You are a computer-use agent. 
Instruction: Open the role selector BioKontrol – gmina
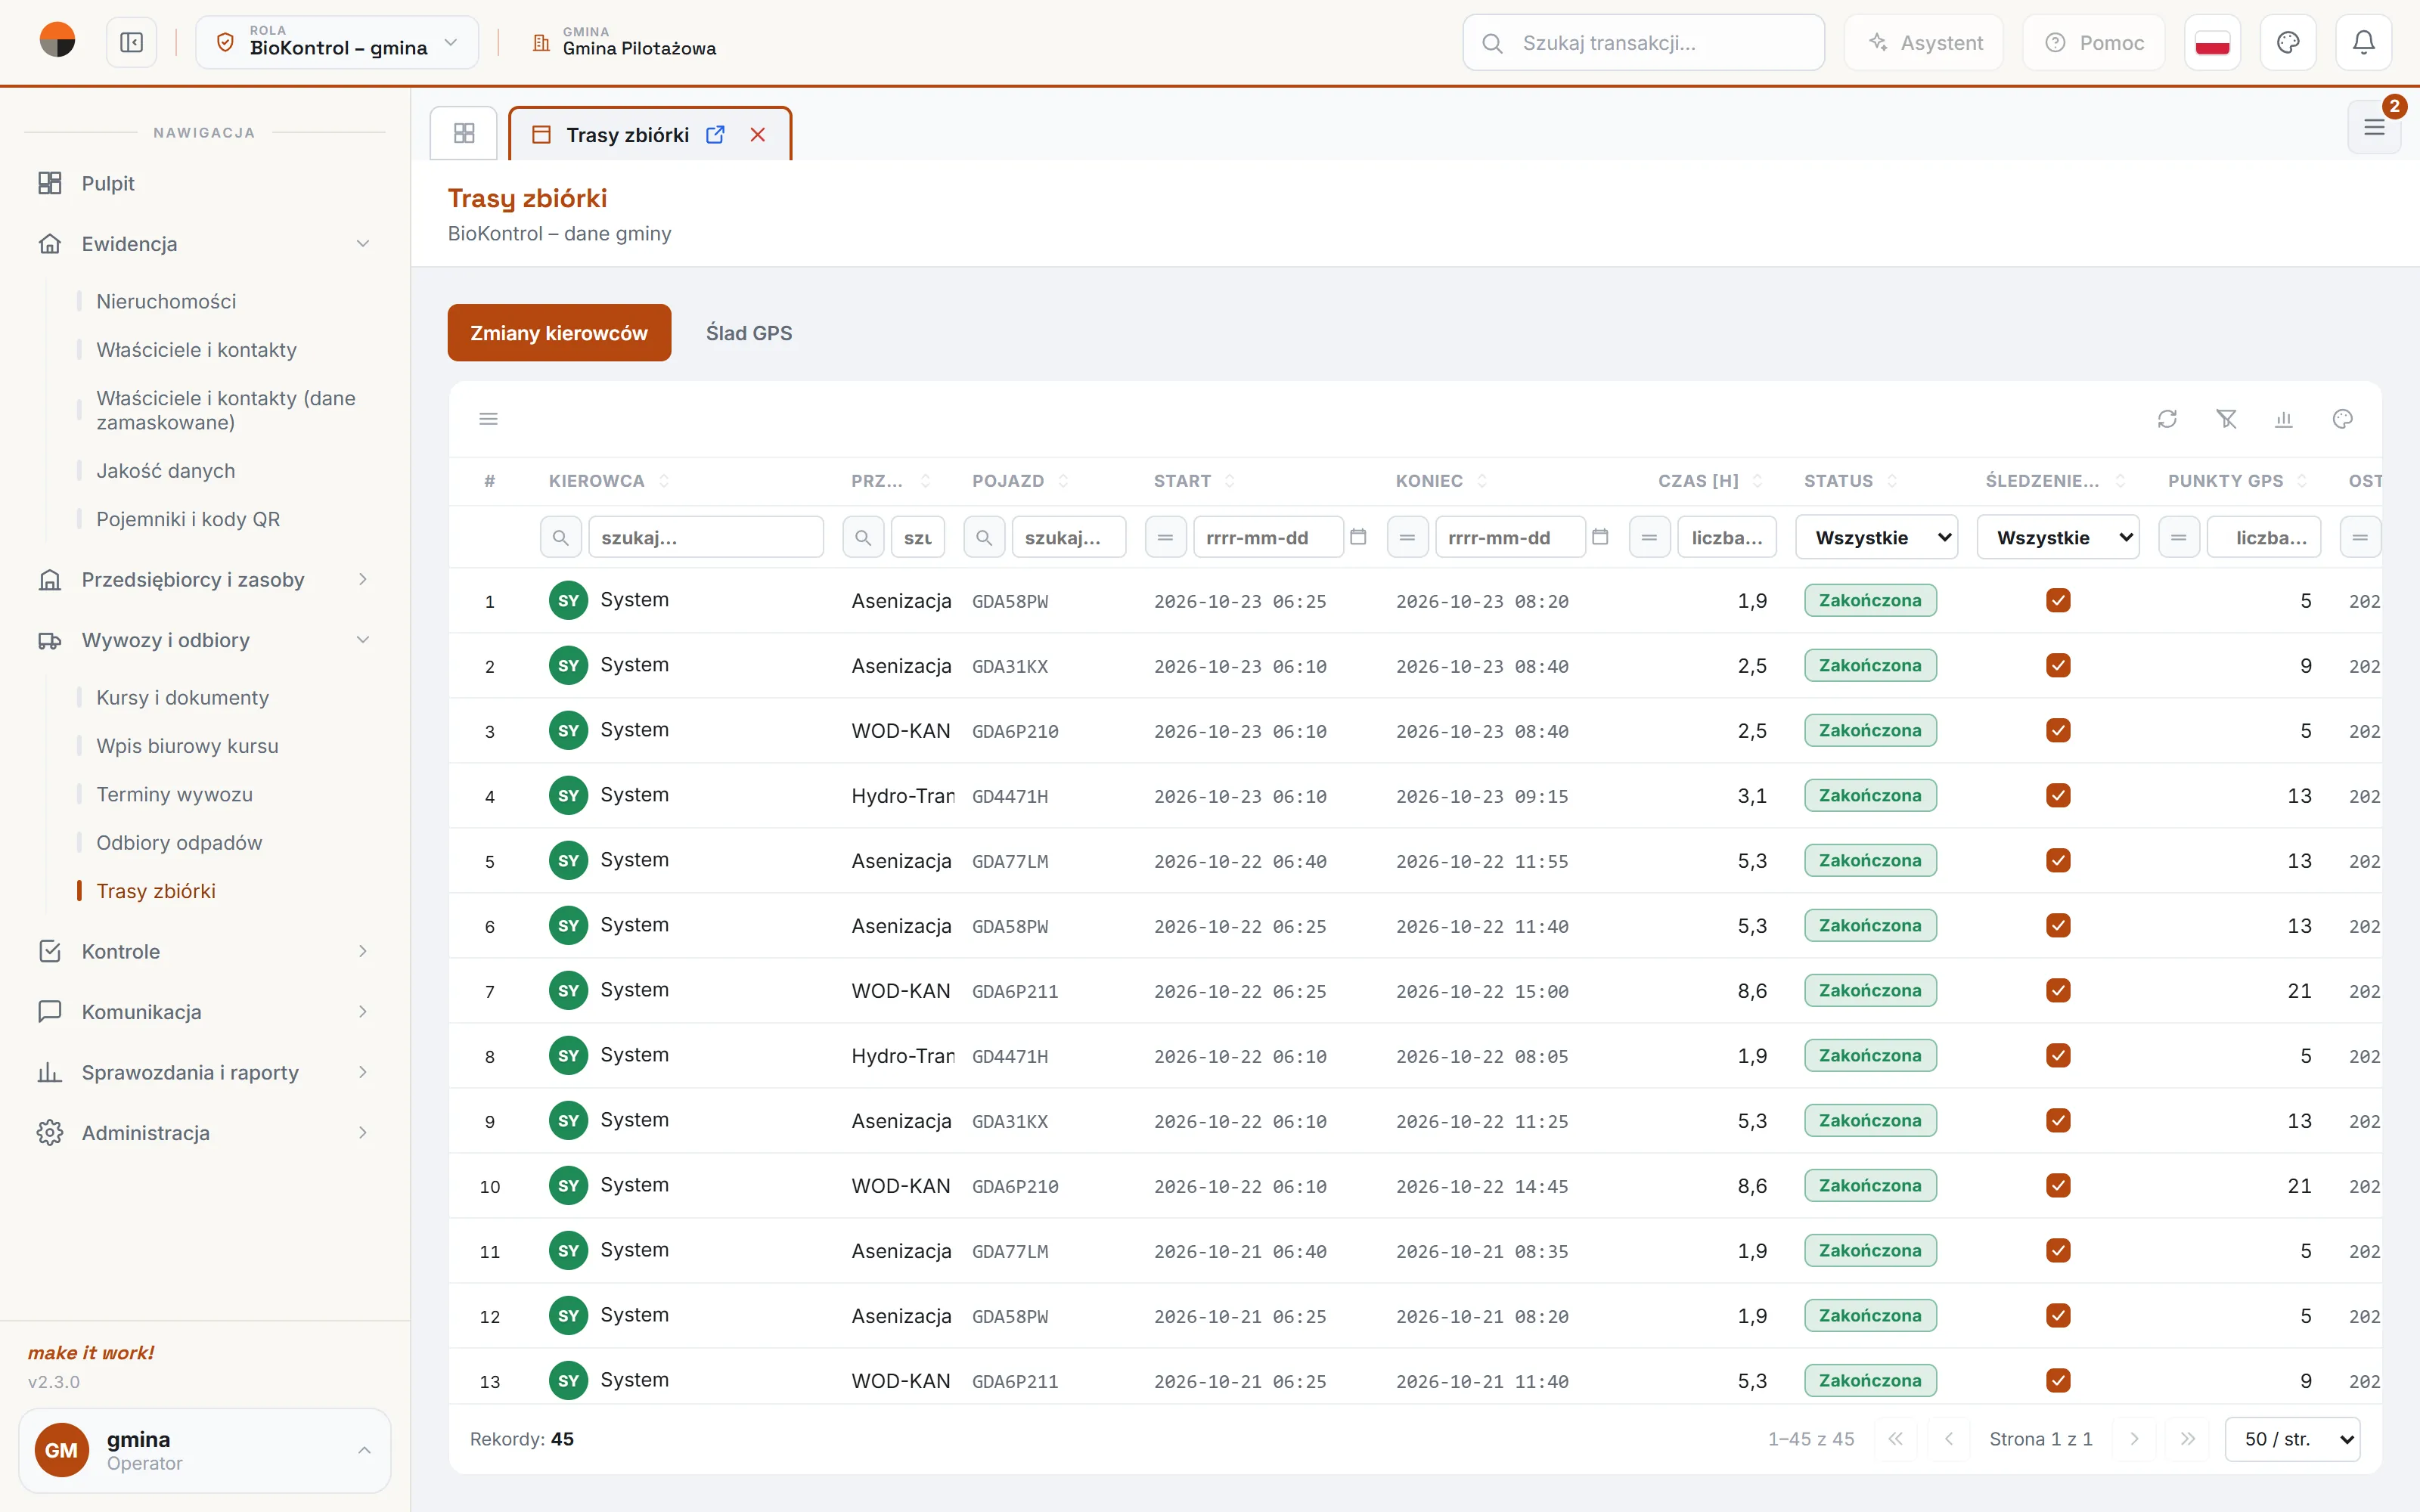(x=337, y=42)
